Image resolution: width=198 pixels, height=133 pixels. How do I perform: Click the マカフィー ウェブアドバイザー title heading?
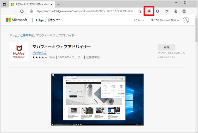62,47
